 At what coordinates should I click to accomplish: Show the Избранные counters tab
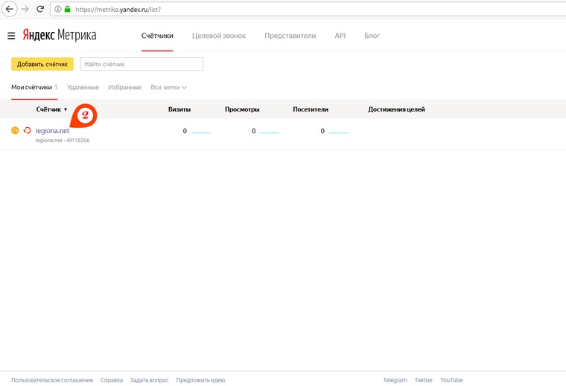point(124,88)
